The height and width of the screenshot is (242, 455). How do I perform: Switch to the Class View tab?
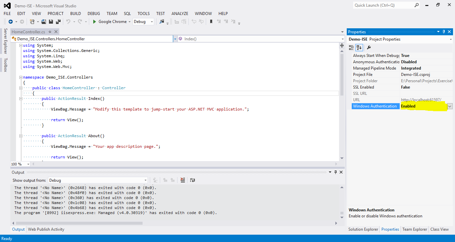pyautogui.click(x=439, y=229)
